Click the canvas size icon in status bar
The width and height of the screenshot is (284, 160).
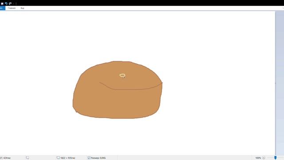58,158
